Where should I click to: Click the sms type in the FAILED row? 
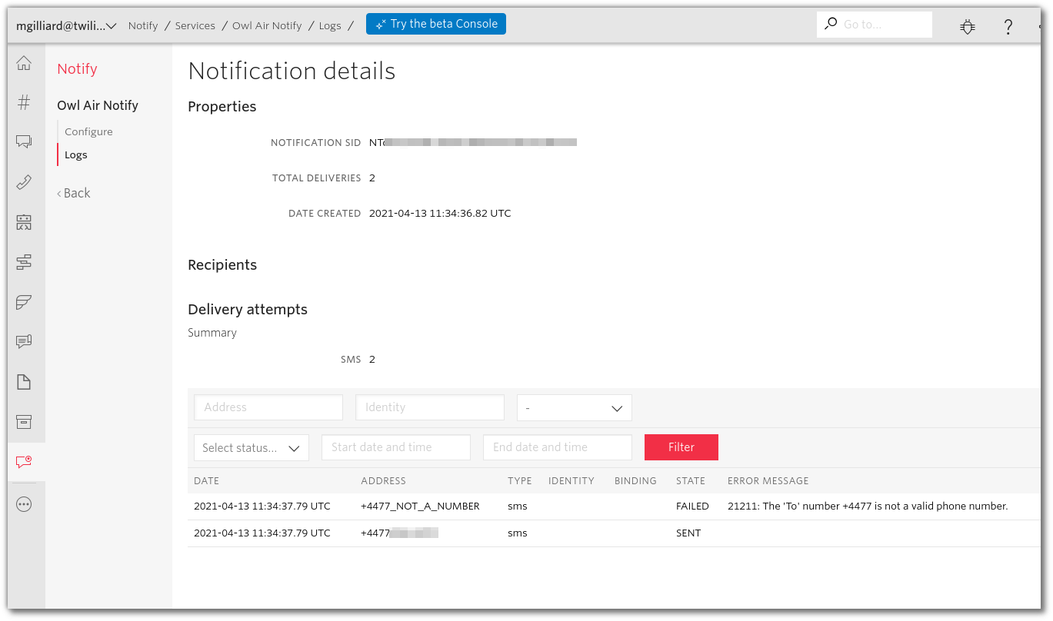[x=518, y=506]
